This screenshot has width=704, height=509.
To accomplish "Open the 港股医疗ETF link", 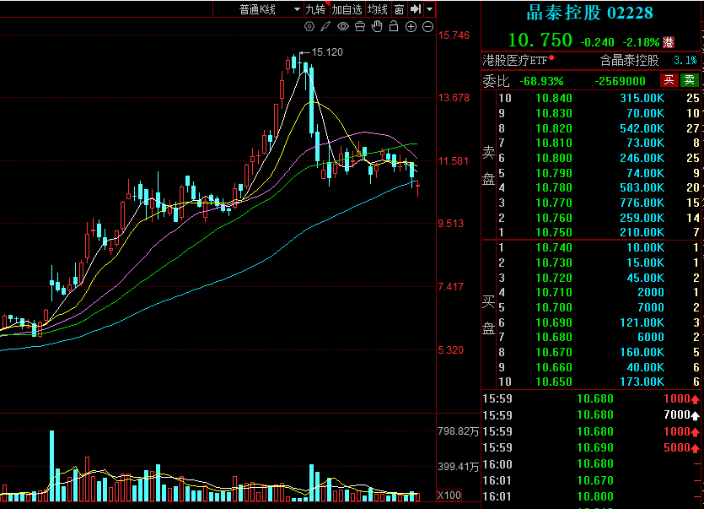I will [515, 61].
